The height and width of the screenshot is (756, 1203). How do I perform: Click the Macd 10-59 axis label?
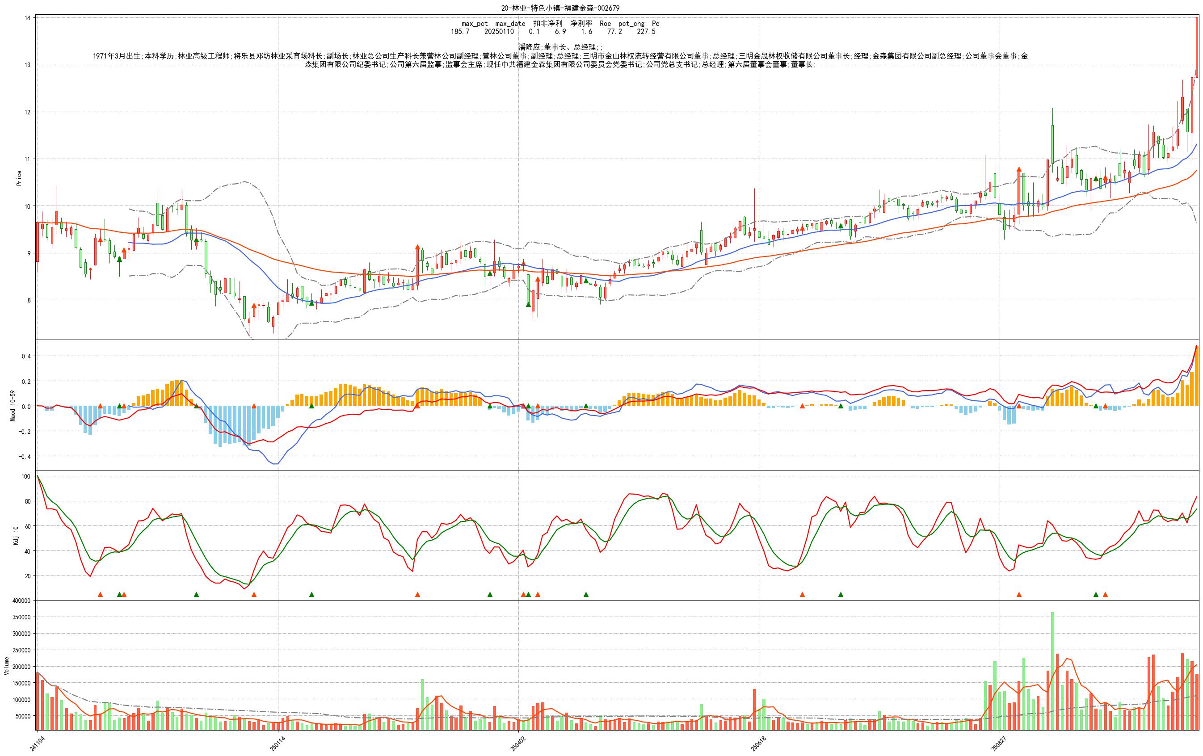(13, 406)
